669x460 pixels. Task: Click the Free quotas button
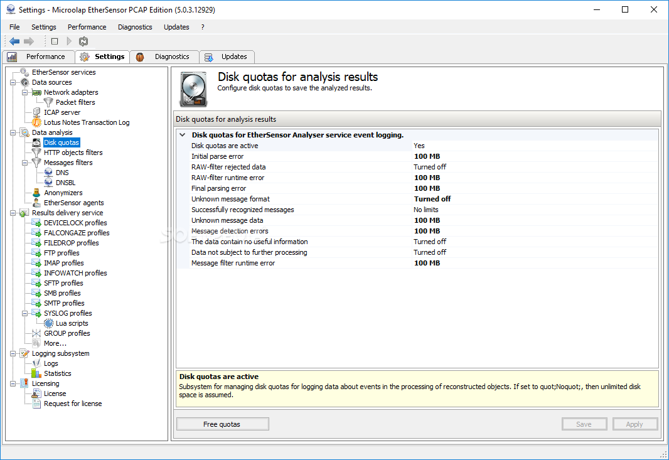(x=223, y=424)
